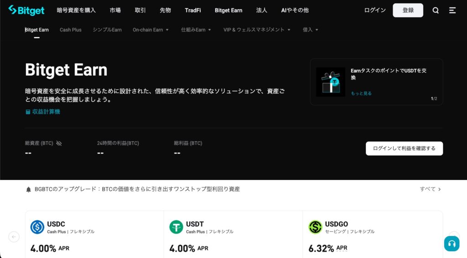Click the 24時間の利益(BTC) label

[118, 143]
